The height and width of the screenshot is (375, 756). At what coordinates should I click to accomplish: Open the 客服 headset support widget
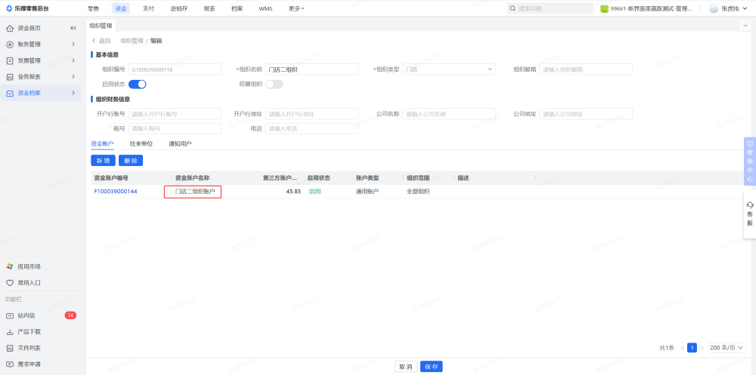(749, 214)
